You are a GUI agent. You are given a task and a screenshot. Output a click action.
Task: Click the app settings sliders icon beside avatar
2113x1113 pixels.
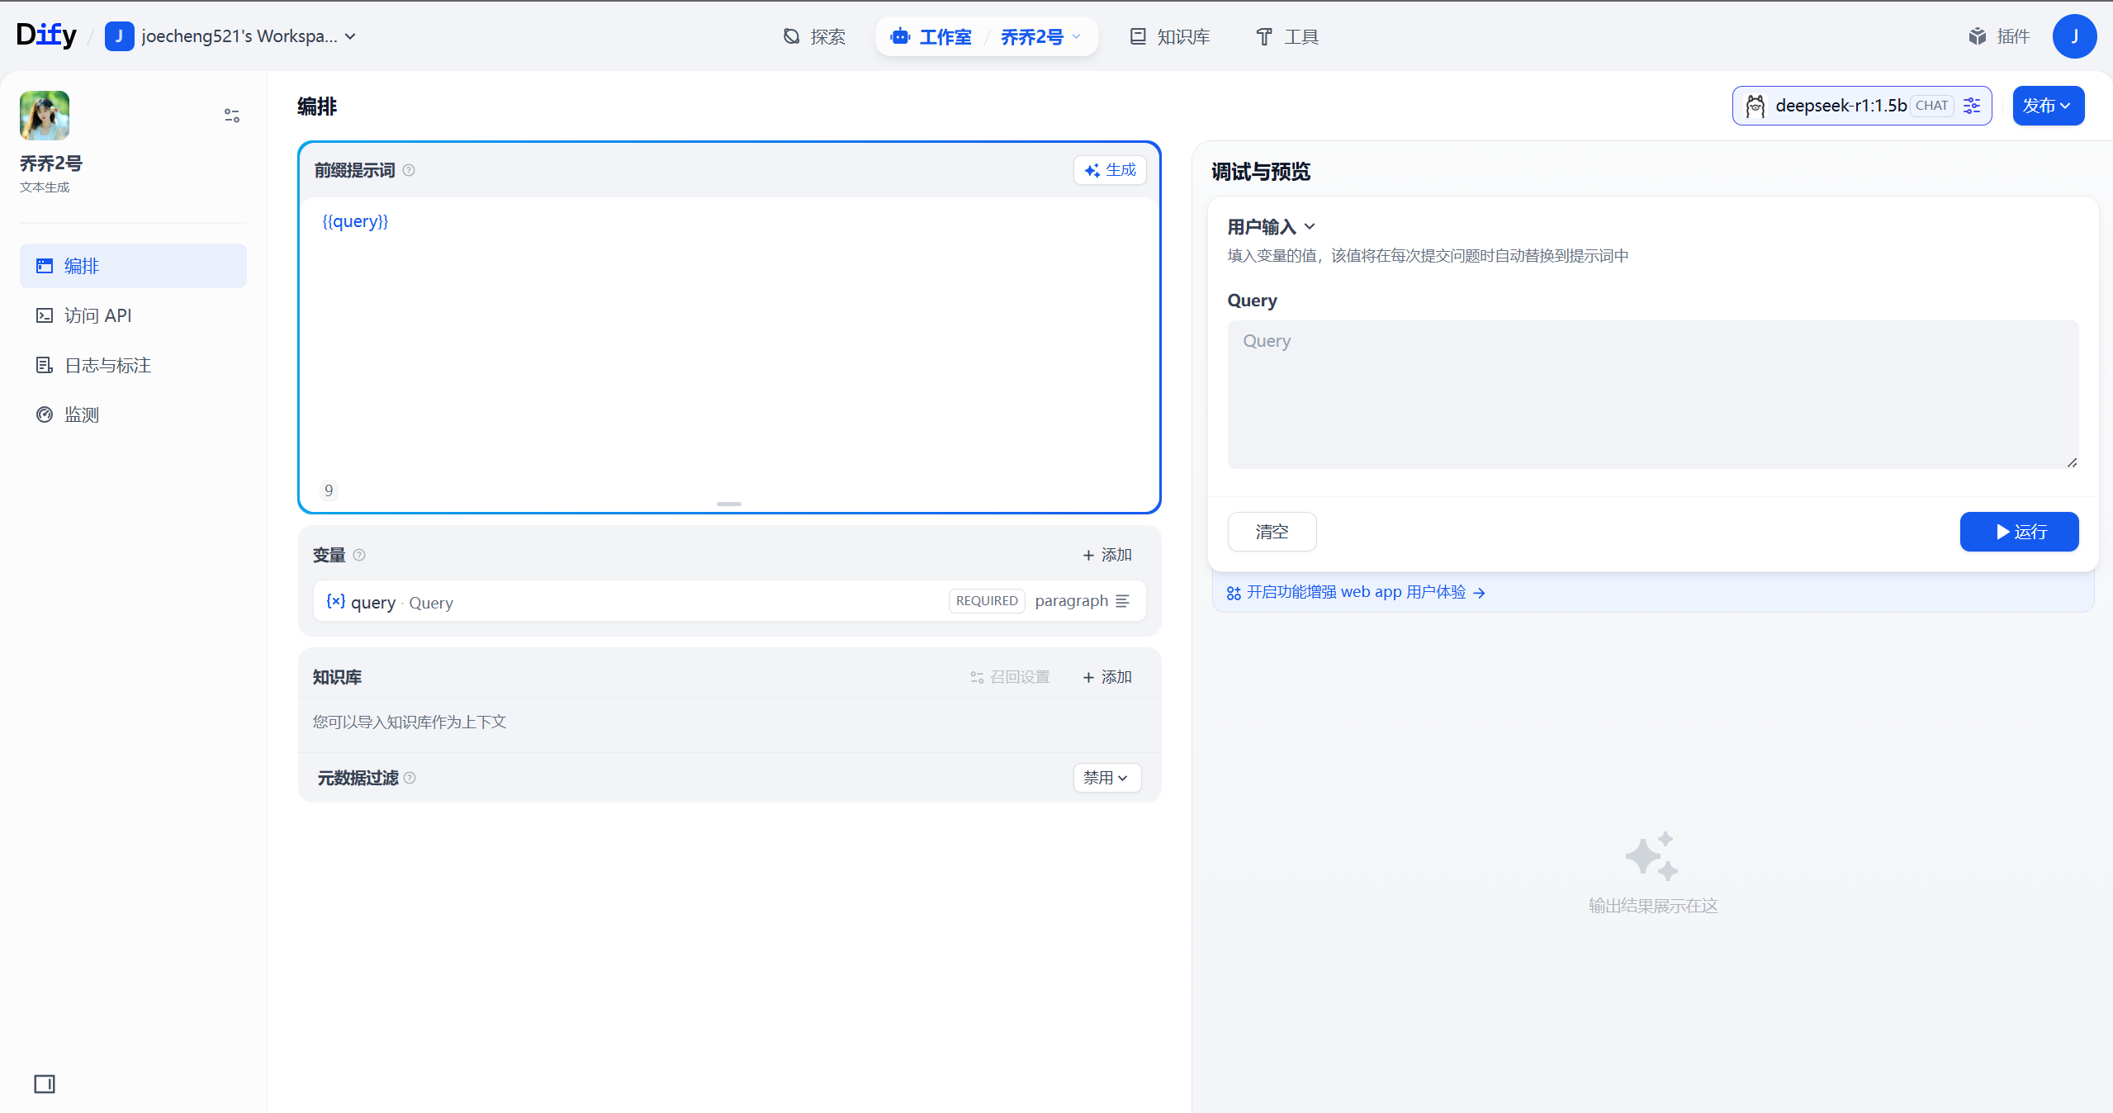(x=232, y=116)
